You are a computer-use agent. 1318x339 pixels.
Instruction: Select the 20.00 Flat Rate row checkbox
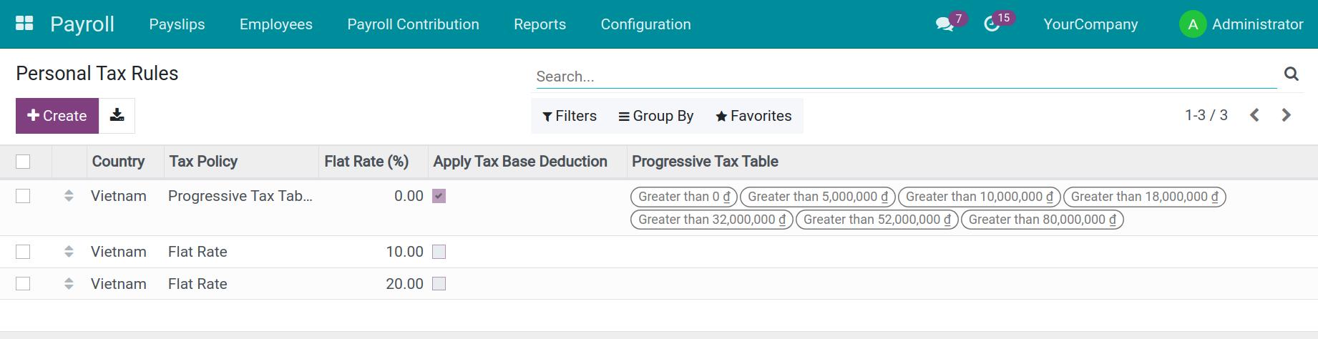click(23, 284)
